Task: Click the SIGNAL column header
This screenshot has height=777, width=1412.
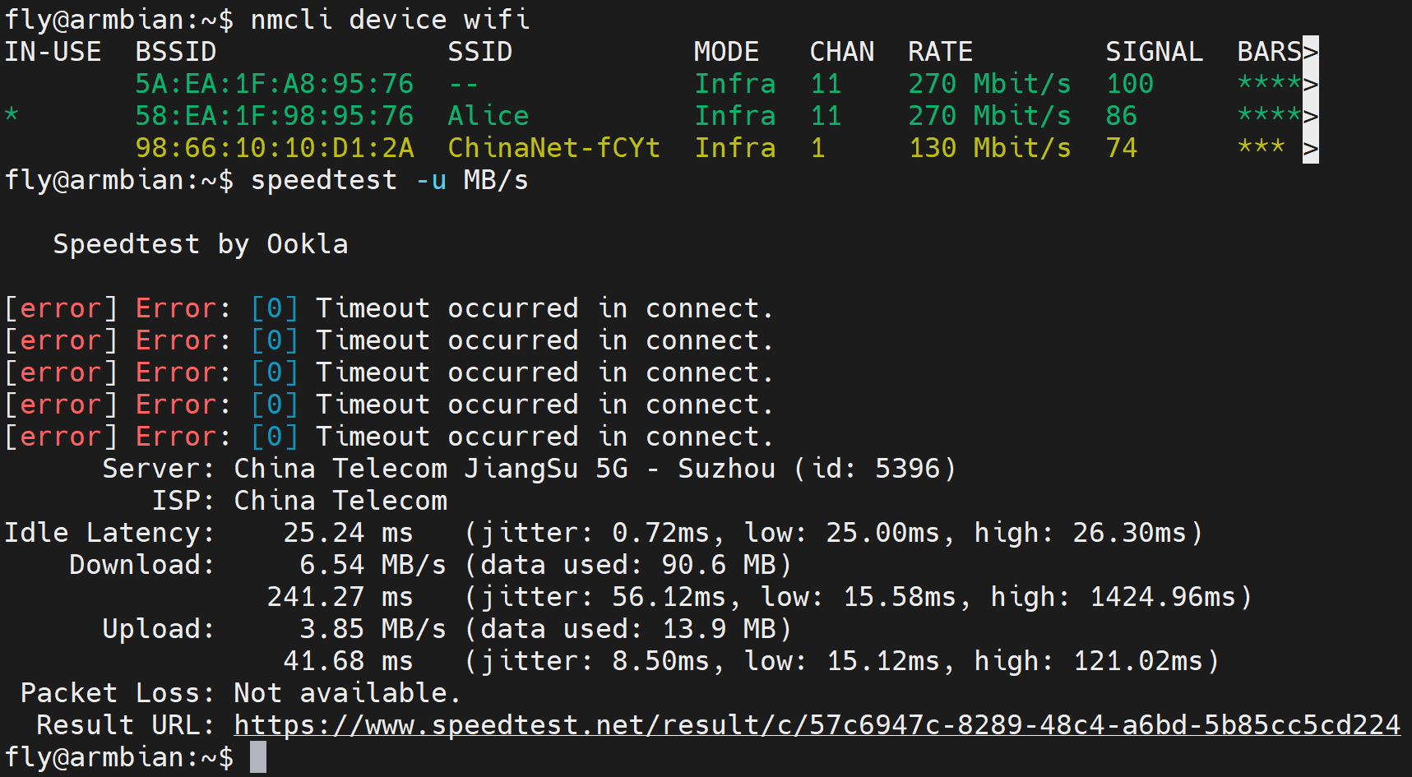Action: click(1155, 52)
